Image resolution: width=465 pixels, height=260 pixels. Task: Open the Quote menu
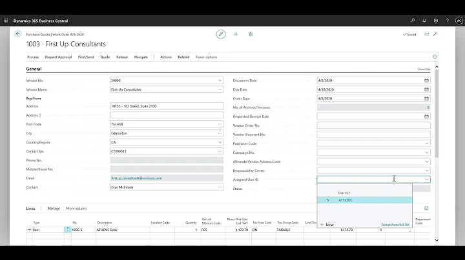point(105,57)
